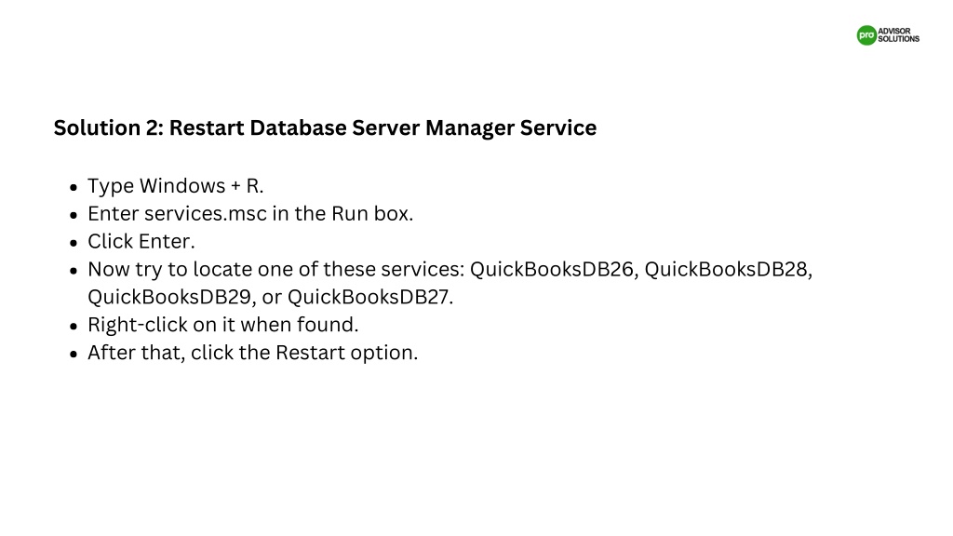Click the QuickBooksDB26 service name

[x=552, y=269]
